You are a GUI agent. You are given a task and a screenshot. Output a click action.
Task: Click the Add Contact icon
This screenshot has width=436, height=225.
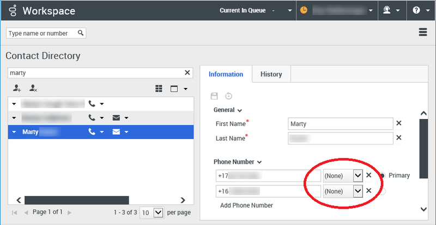coord(17,88)
